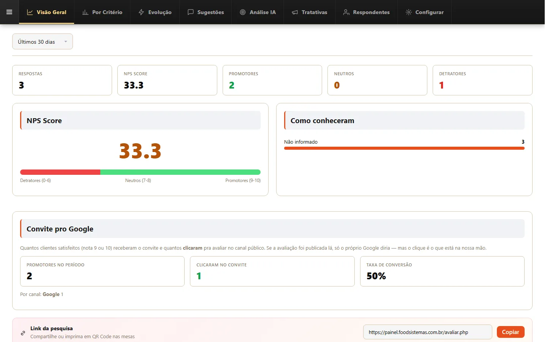Click the 50% conversion rate value
This screenshot has height=342, width=547.
pyautogui.click(x=376, y=276)
